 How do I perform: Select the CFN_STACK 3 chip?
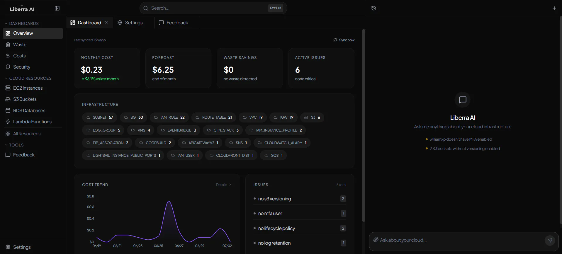[x=223, y=130]
